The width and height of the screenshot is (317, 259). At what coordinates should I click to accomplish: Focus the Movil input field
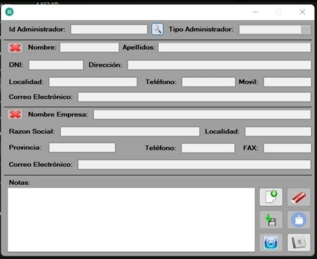pos(287,82)
